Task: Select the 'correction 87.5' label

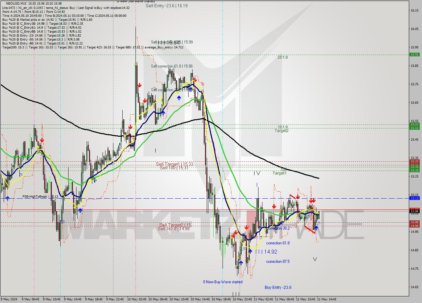Action: [278, 262]
